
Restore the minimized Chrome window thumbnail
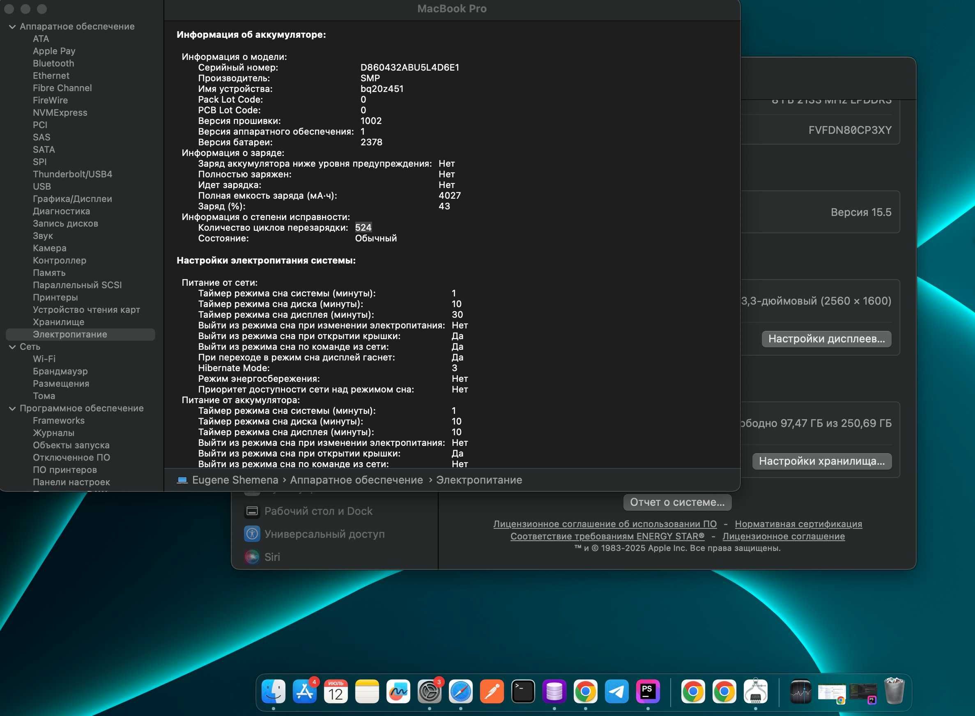[x=832, y=693]
